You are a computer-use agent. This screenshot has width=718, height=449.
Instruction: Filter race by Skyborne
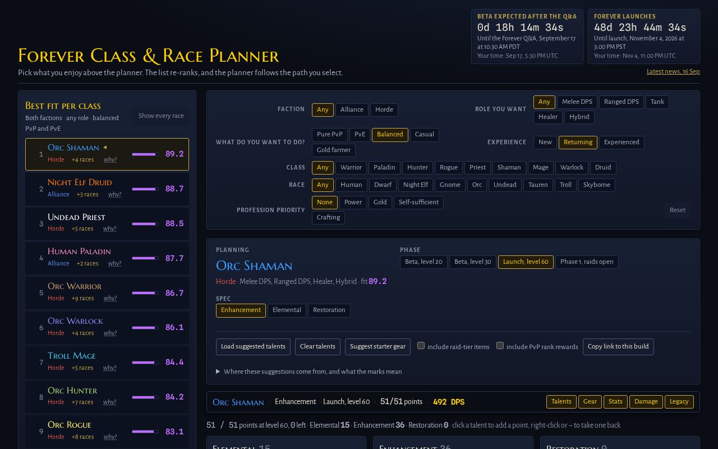(597, 185)
